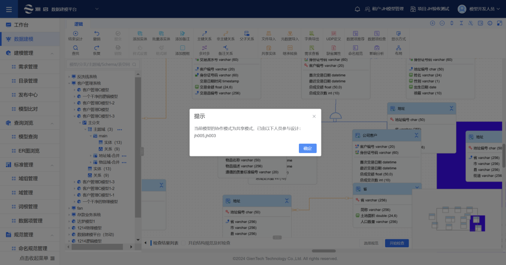The image size is (506, 265).
Task: Select 数据建模 in the sidebar
Action: 30,39
